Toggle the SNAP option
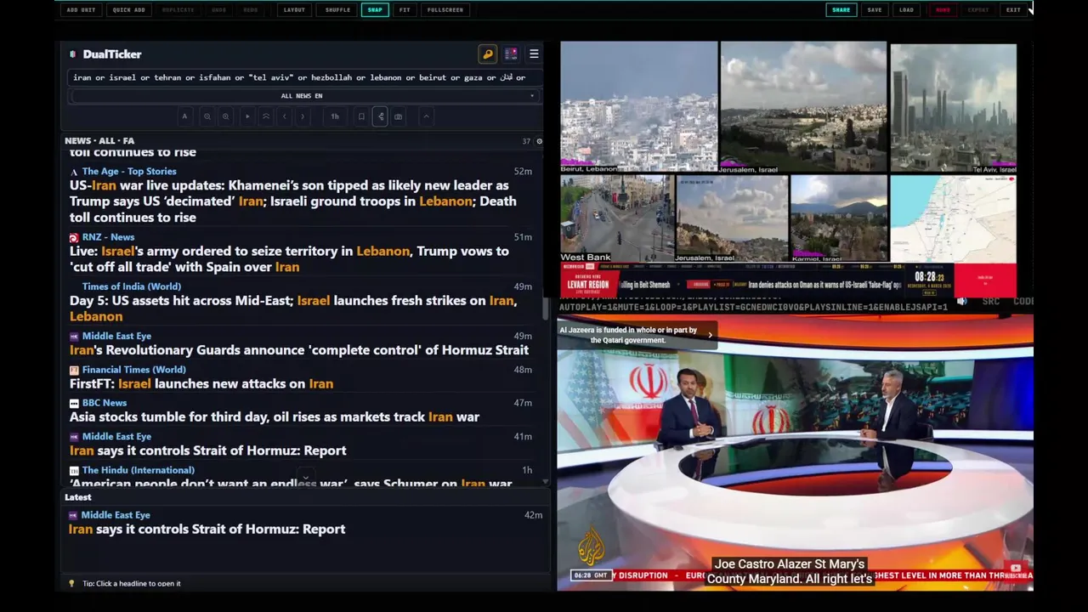Image resolution: width=1088 pixels, height=612 pixels. click(375, 10)
